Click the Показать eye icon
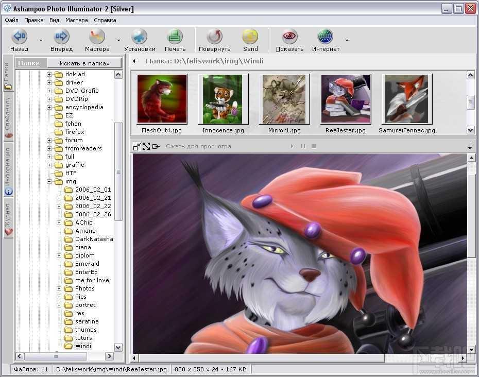Viewport: 479px width, 377px height. point(289,37)
